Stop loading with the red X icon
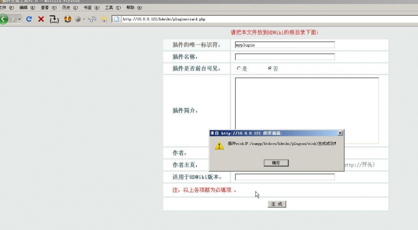The height and width of the screenshot is (230, 418). (41, 19)
